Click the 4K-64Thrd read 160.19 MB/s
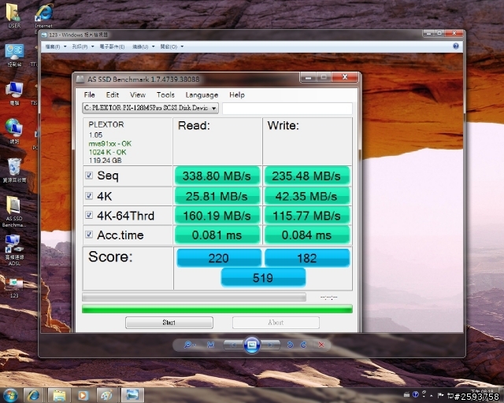This screenshot has height=403, width=504. (217, 216)
